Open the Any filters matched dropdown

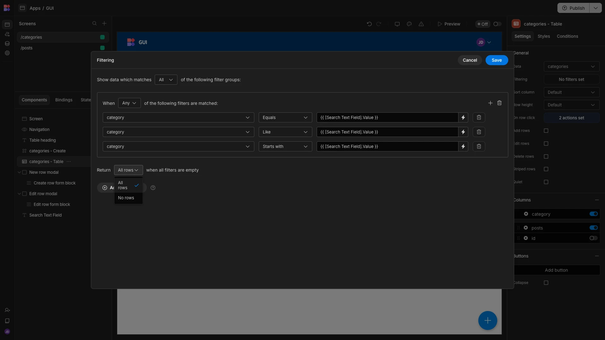(x=129, y=103)
